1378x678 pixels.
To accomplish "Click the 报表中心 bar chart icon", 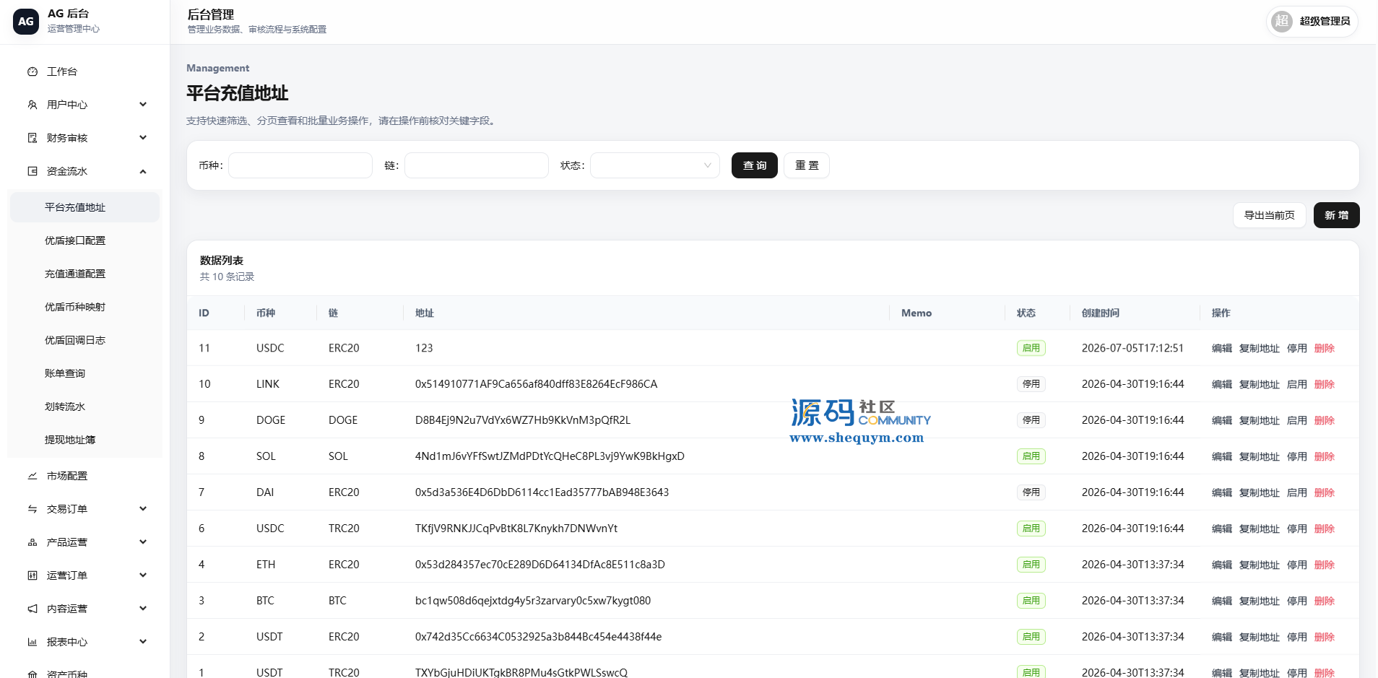I will [x=32, y=642].
